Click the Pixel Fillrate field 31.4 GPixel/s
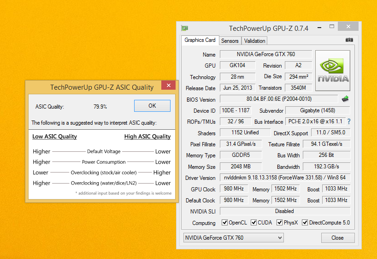Viewport: 377px width, 259px height. tap(241, 144)
